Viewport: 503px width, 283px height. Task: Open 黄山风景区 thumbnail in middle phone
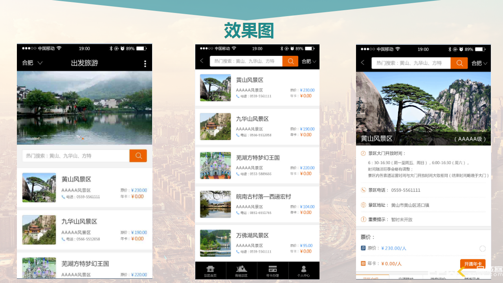click(215, 88)
